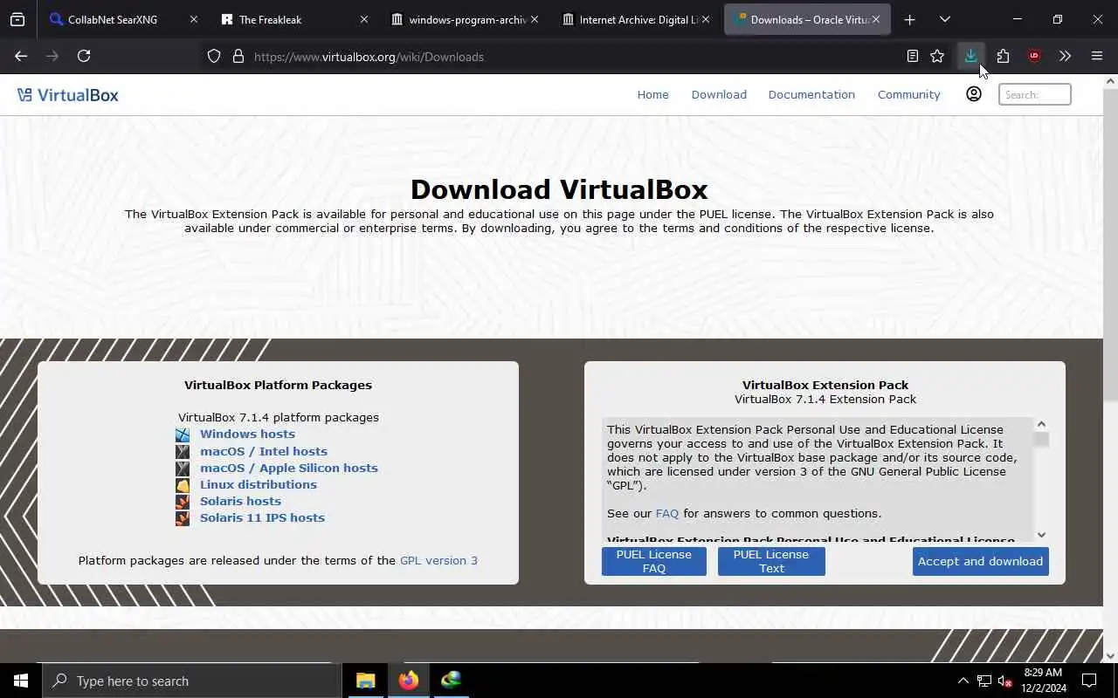Open Firefox View recent browsing icon

(x=17, y=19)
